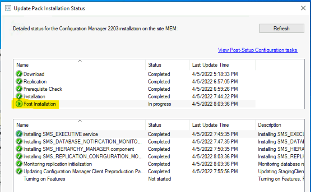Click check icon beside Monitoring replication initialization
This screenshot has width=311, height=192.
tap(19, 164)
